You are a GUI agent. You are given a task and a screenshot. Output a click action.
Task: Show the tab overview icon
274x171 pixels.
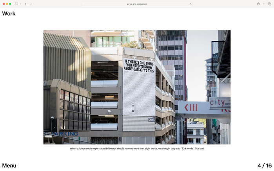click(270, 4)
